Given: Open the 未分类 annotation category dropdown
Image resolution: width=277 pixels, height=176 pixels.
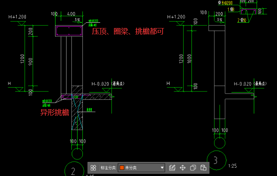Looking at the screenshot, I should coord(141,168).
